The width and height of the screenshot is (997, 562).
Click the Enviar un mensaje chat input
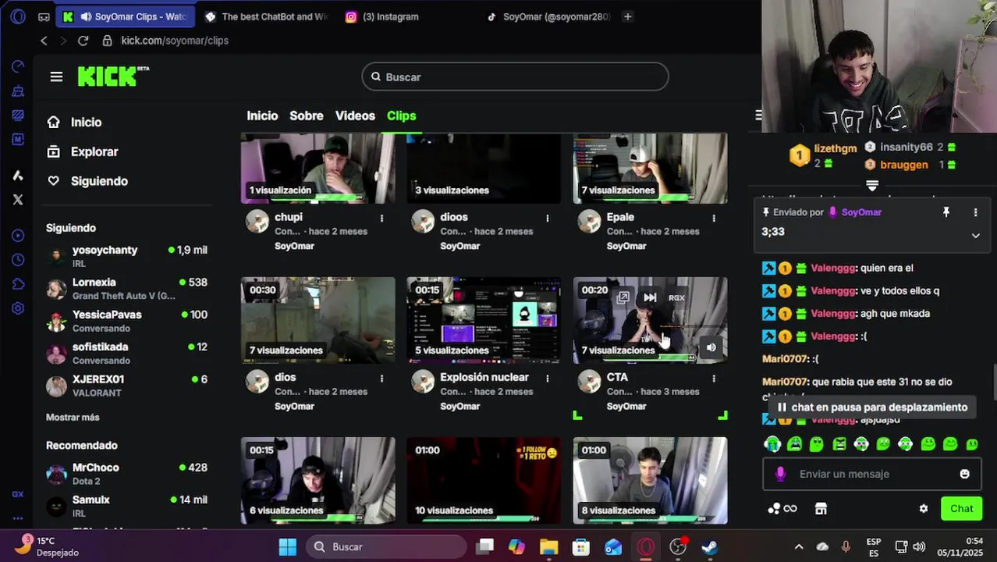coord(872,474)
